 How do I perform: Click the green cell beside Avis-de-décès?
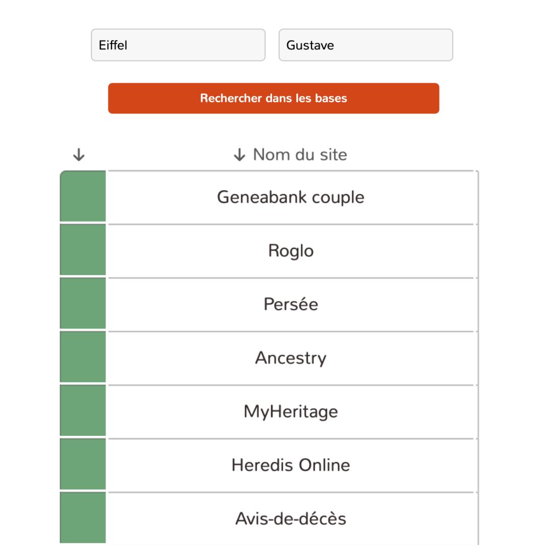[x=83, y=518]
